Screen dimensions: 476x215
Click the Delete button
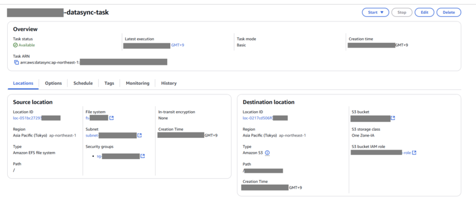(449, 12)
